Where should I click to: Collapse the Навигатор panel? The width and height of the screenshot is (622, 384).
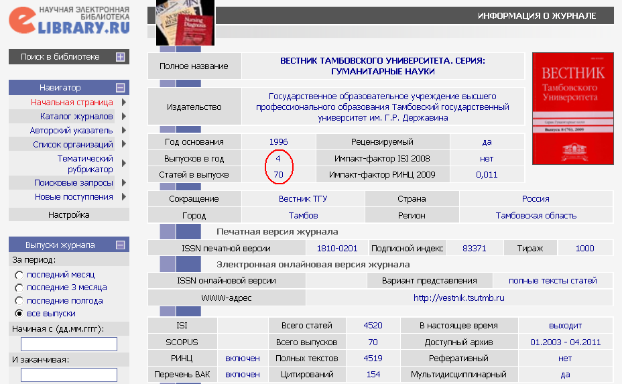pos(120,88)
